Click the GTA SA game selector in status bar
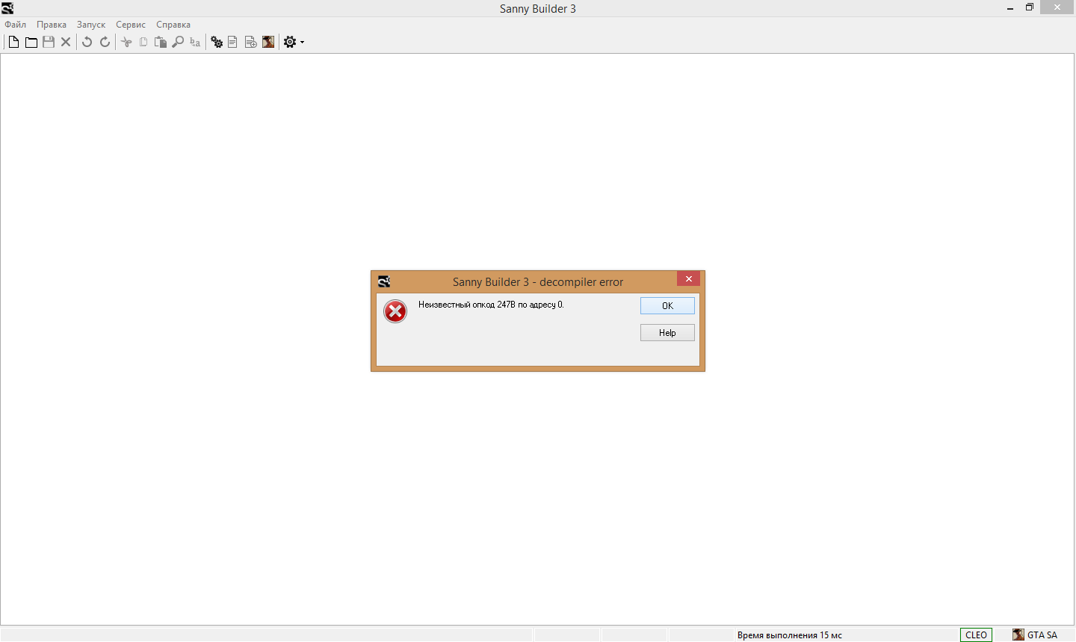The width and height of the screenshot is (1076, 642). pos(1035,635)
